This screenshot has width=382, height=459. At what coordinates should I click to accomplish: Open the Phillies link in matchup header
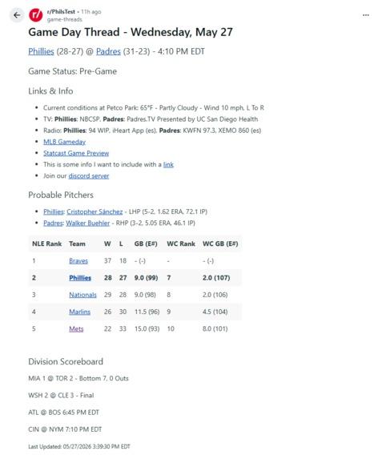point(42,51)
